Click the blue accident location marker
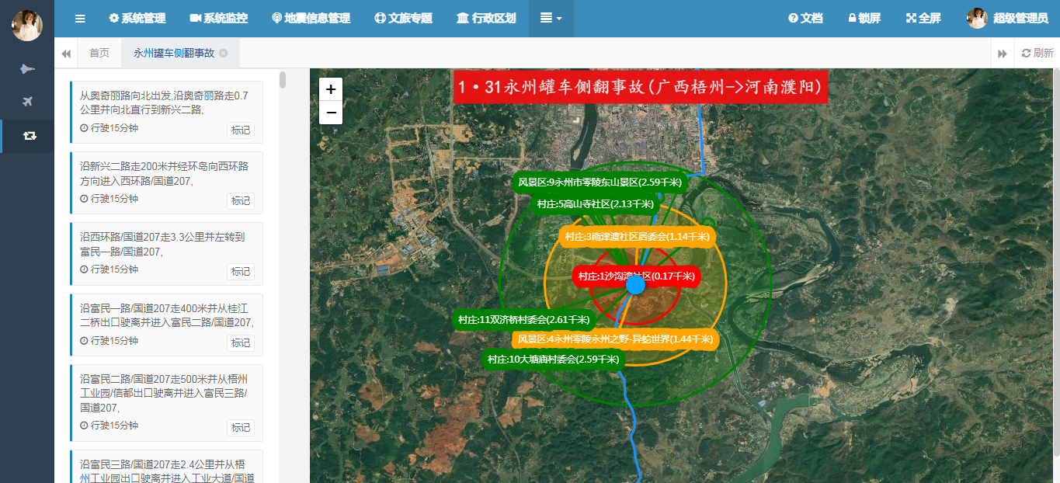1060x483 pixels. pos(635,284)
